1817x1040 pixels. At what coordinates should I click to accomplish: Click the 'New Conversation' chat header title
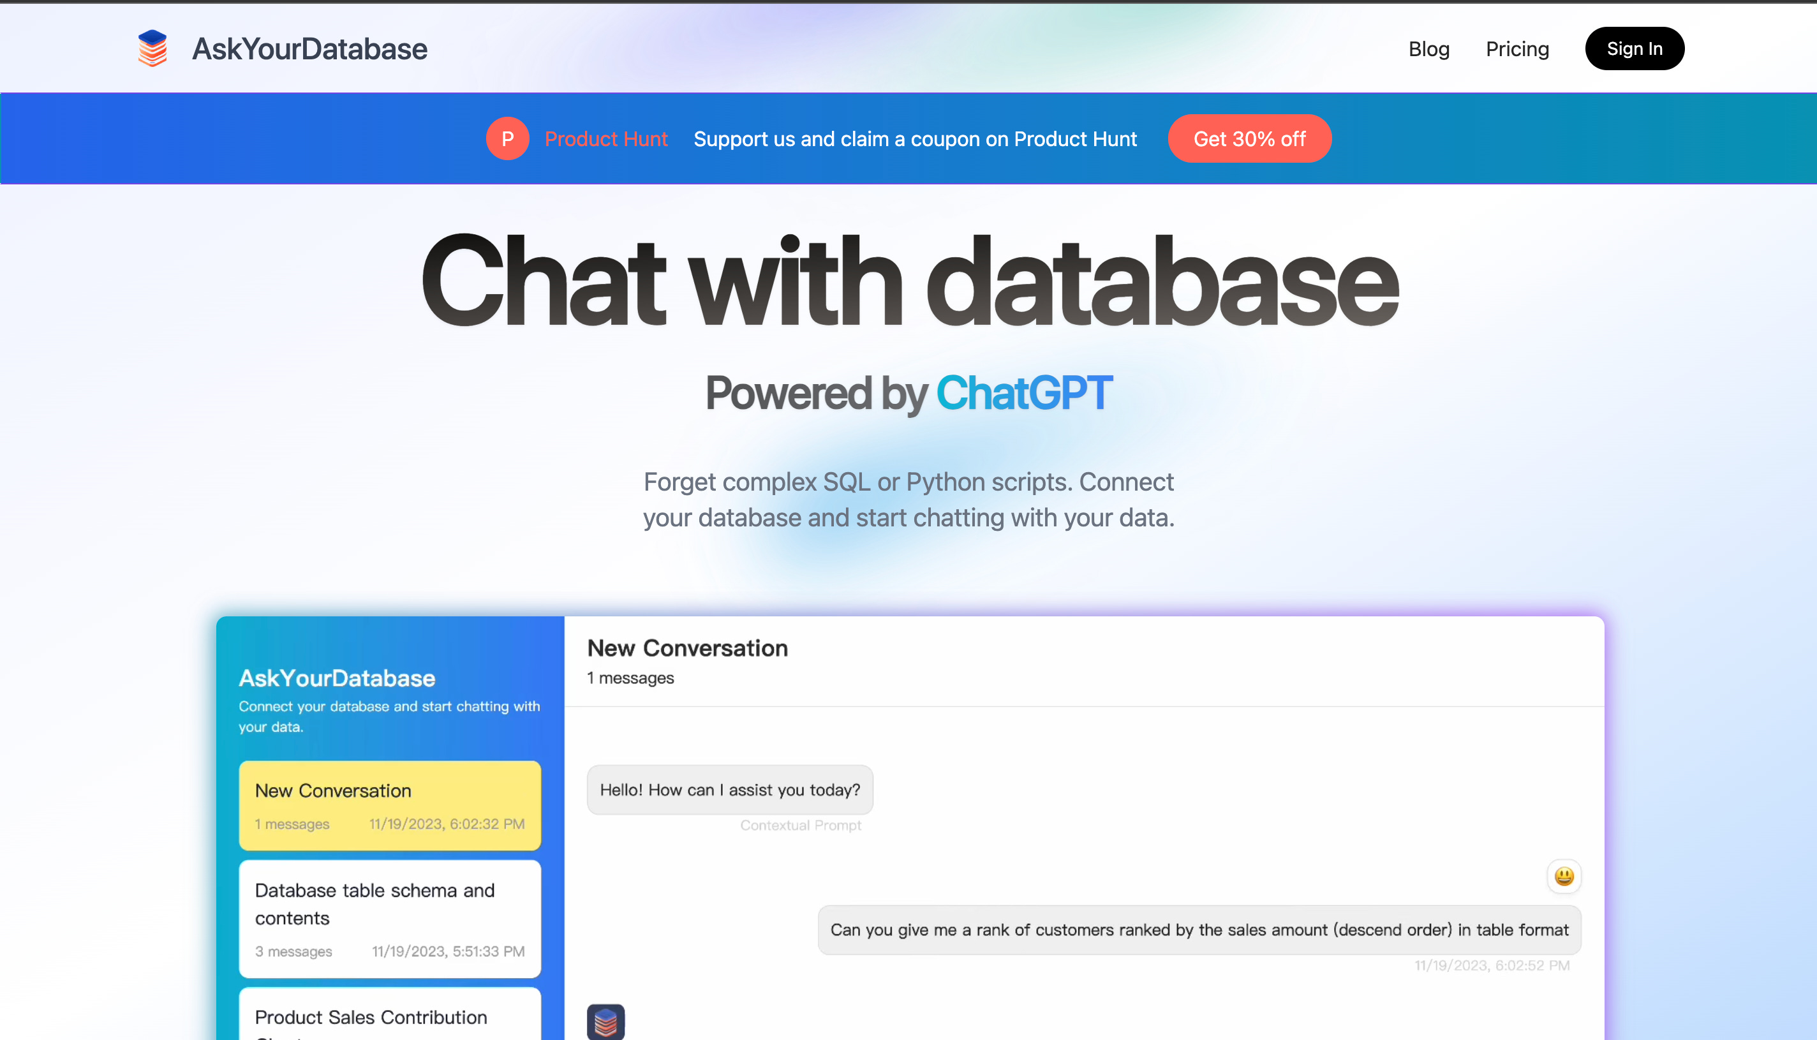coord(687,648)
